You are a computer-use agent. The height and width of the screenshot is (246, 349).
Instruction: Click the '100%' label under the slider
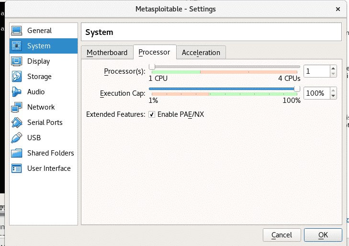[292, 101]
